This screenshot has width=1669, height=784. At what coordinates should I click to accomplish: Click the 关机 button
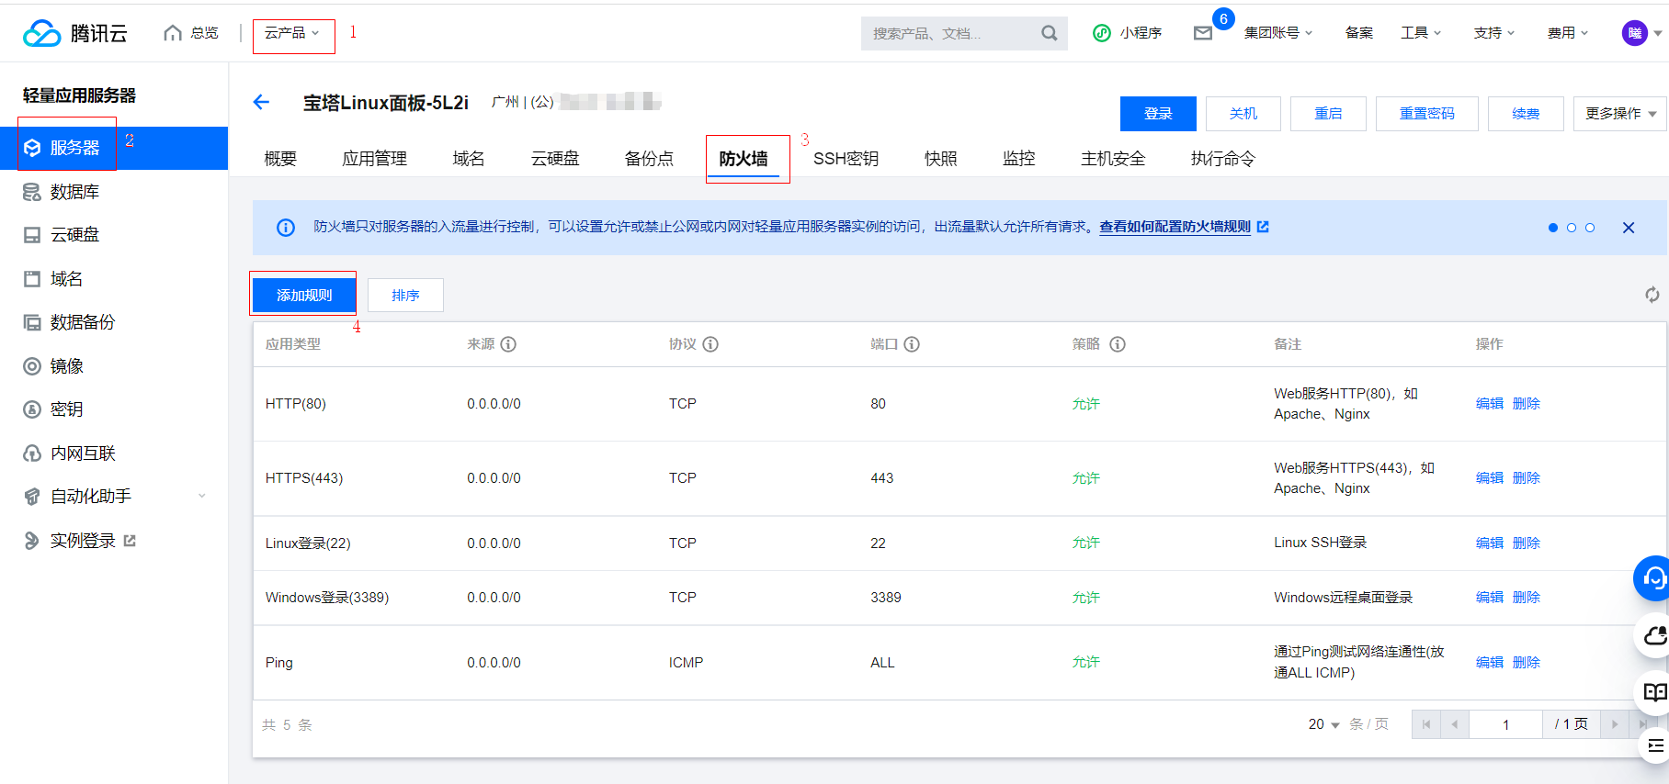coord(1243,114)
